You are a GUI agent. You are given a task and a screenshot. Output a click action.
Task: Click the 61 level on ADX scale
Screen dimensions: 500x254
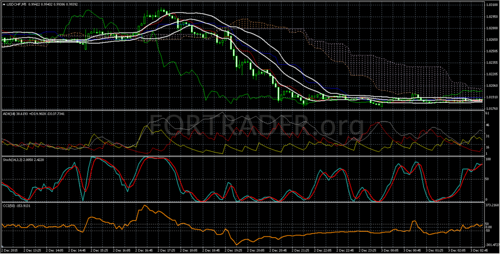pos(488,114)
